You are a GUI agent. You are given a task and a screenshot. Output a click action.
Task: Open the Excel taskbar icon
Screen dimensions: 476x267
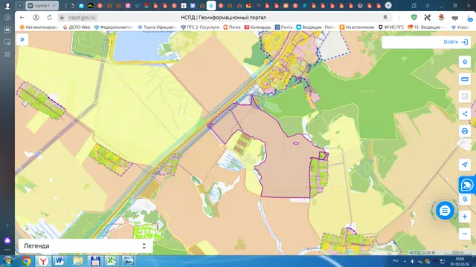112,261
